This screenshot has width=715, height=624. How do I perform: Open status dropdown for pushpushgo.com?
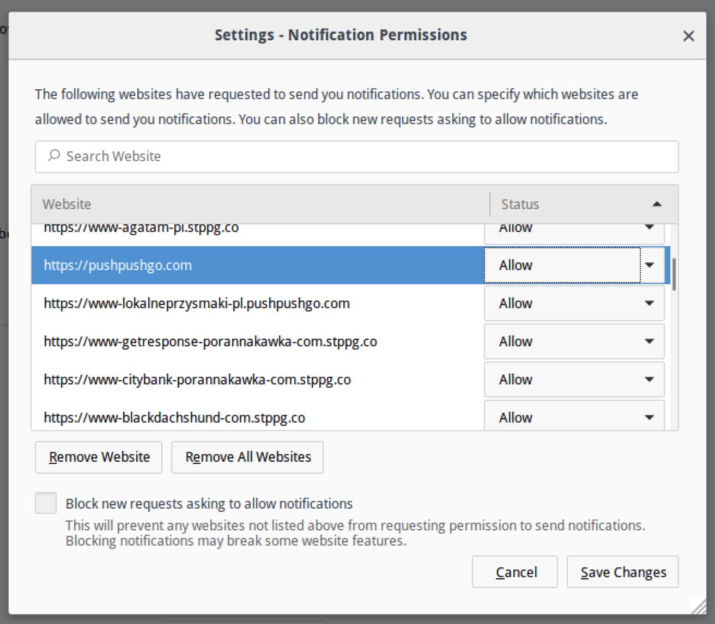[x=574, y=265]
